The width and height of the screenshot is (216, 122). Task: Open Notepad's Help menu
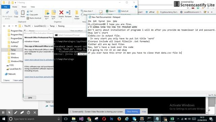tap(115, 21)
